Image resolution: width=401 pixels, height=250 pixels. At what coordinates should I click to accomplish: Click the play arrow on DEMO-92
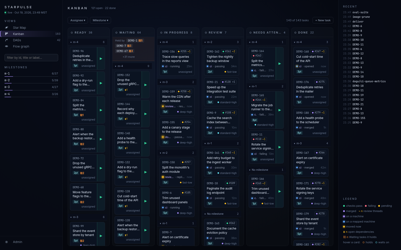[101, 83]
